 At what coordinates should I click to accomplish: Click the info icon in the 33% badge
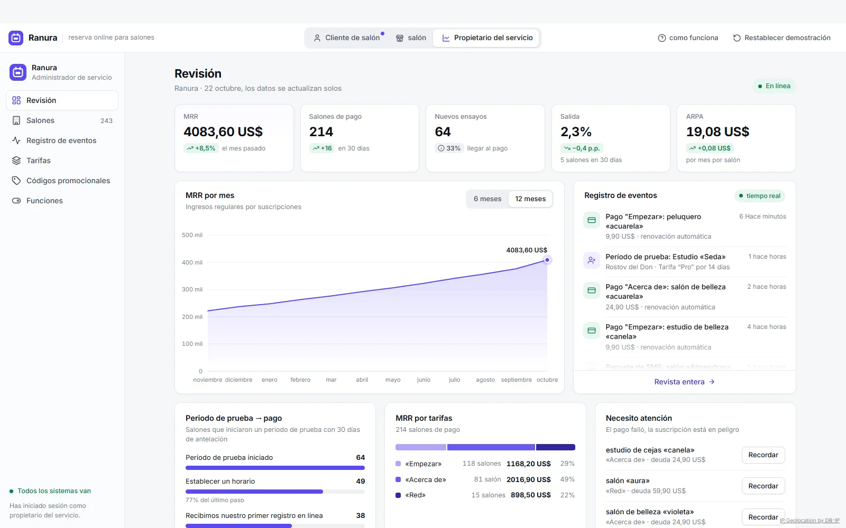(x=441, y=148)
